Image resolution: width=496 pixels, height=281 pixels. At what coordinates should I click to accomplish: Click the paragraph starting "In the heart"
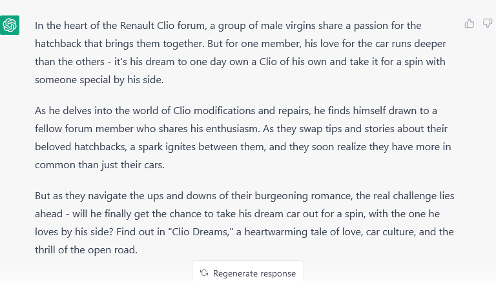pos(240,52)
